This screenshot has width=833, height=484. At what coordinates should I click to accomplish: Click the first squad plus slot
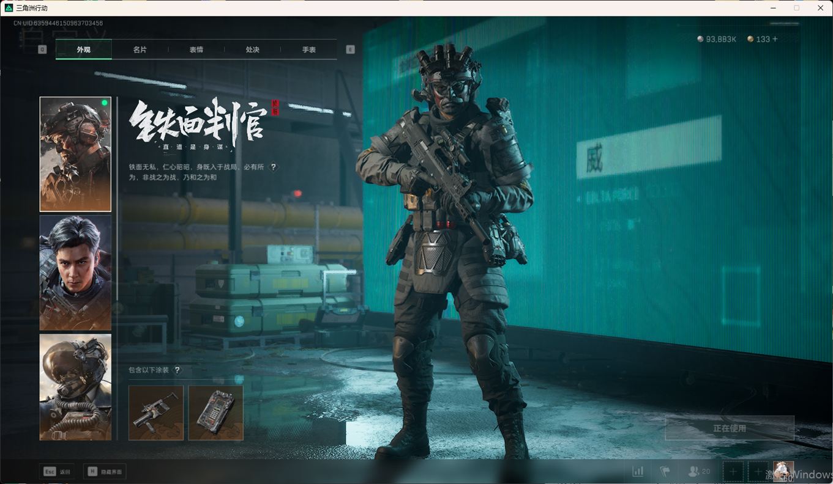(733, 471)
